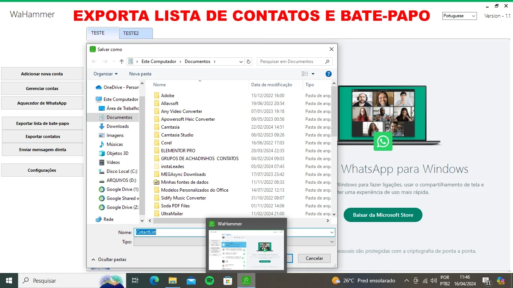Open Microsoft Edge from the taskbar

pyautogui.click(x=154, y=280)
